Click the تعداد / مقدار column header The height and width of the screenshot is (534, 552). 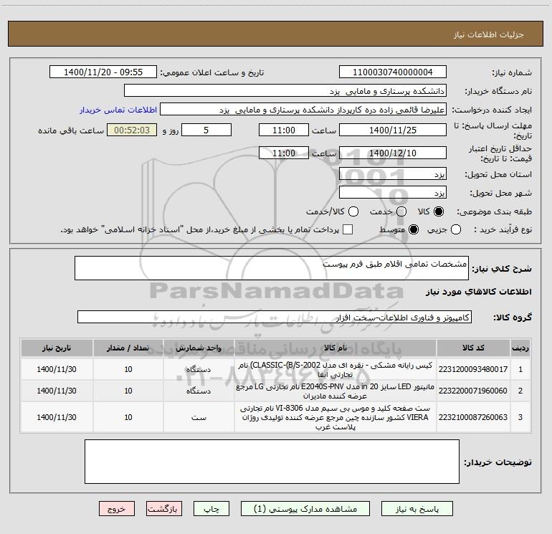pyautogui.click(x=128, y=348)
